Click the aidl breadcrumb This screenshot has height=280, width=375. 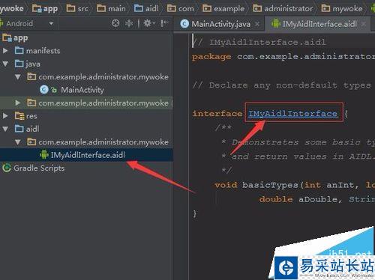pyautogui.click(x=146, y=9)
